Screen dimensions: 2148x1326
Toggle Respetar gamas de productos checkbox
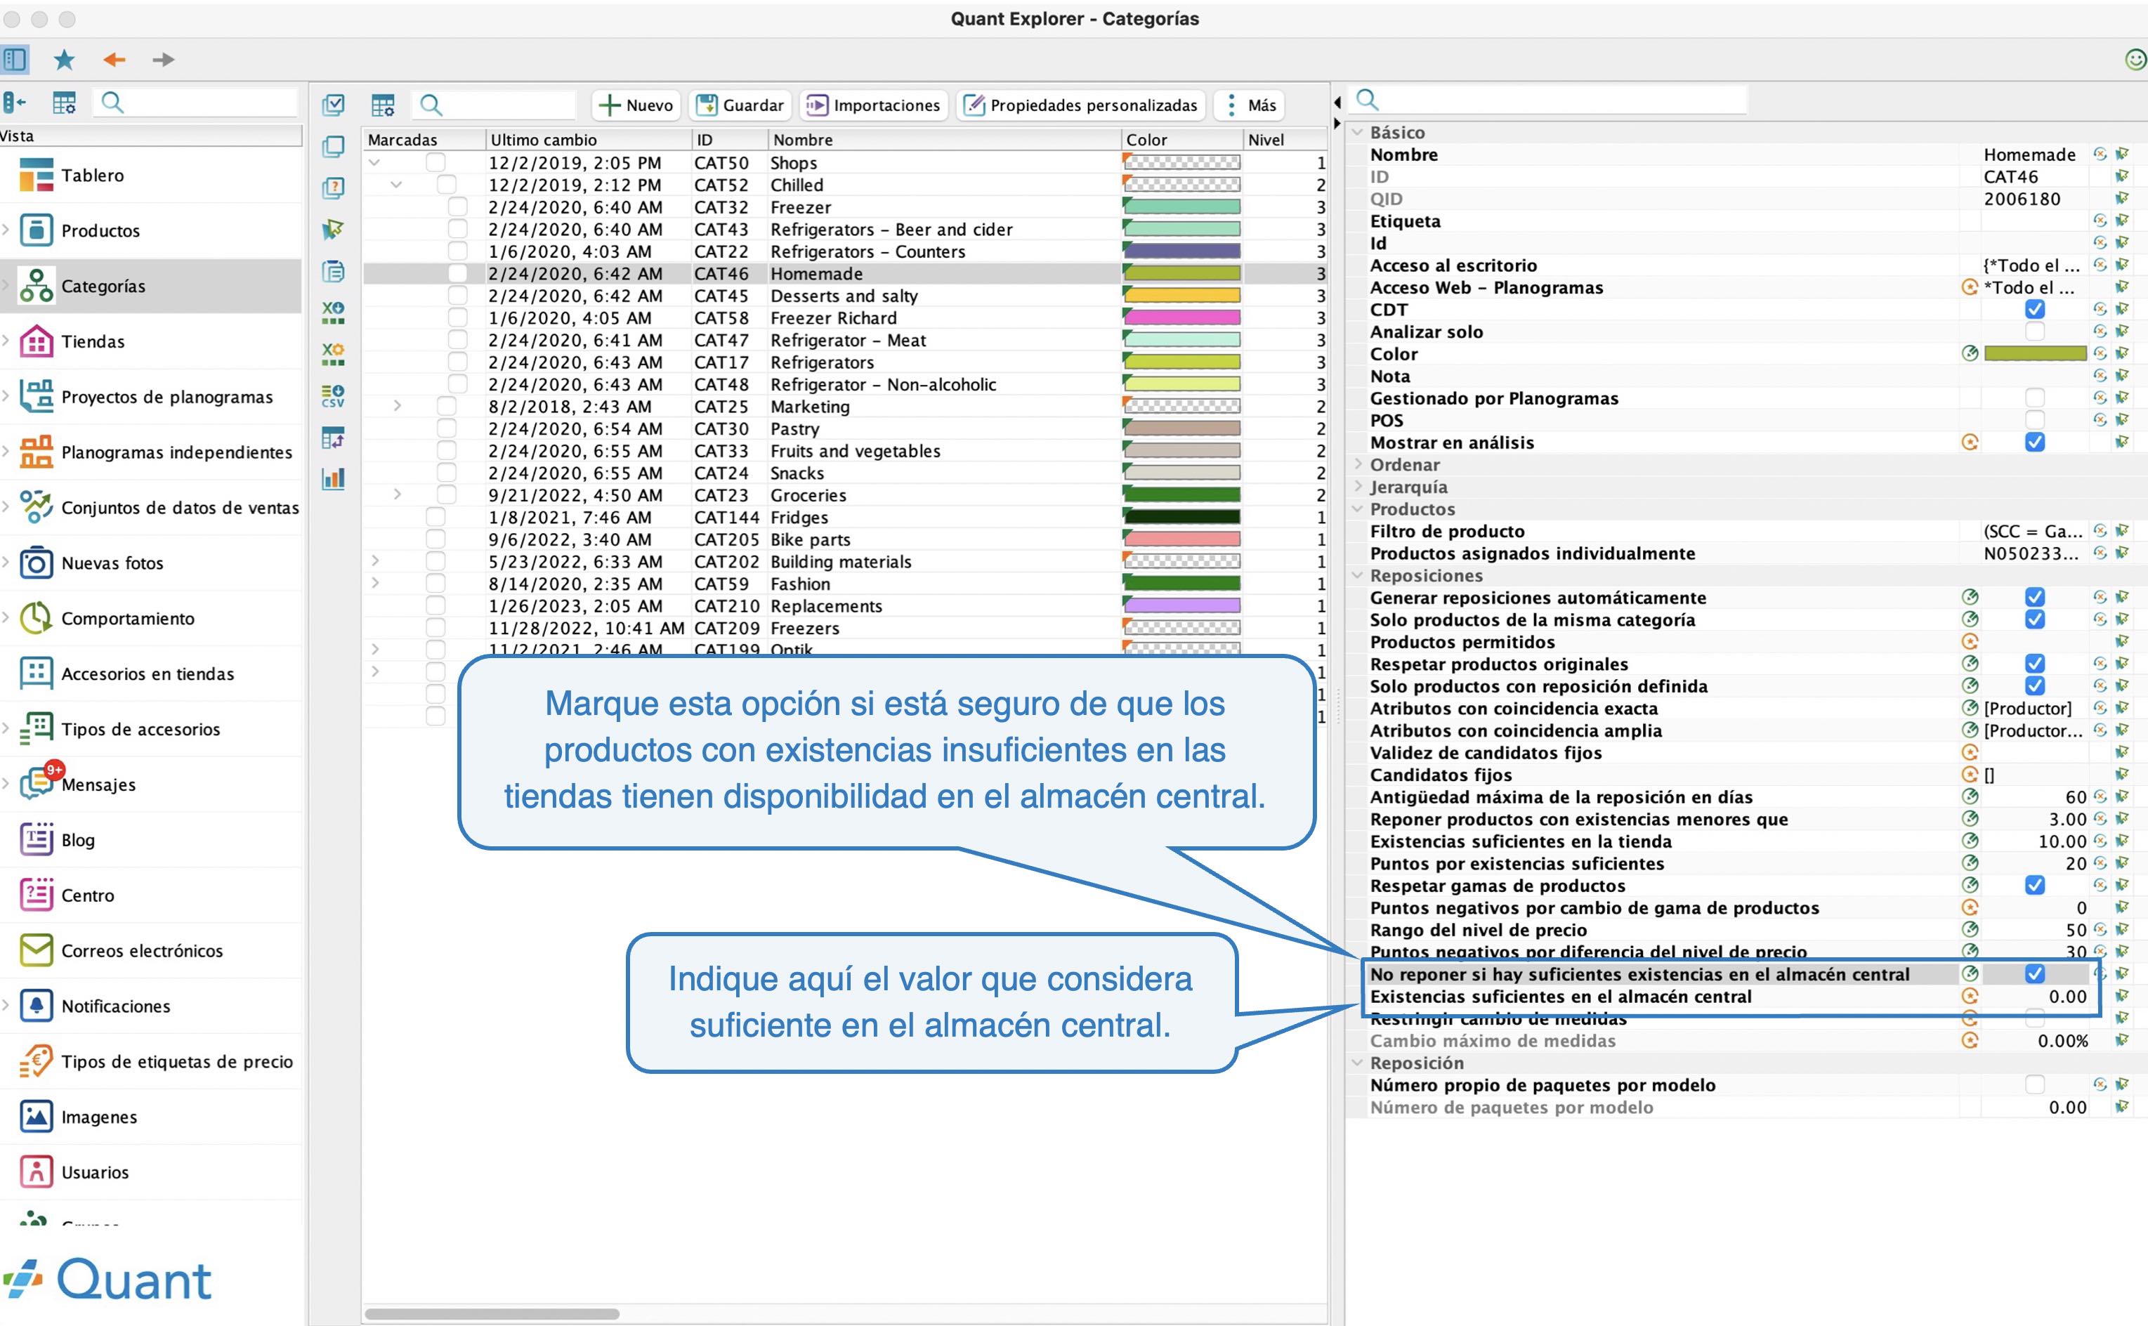(x=2035, y=886)
